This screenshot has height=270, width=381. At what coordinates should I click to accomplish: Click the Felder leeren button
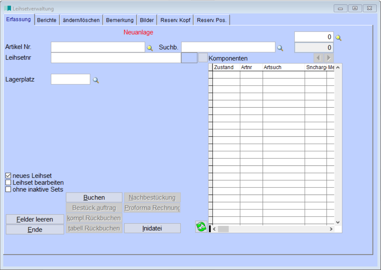coord(35,219)
